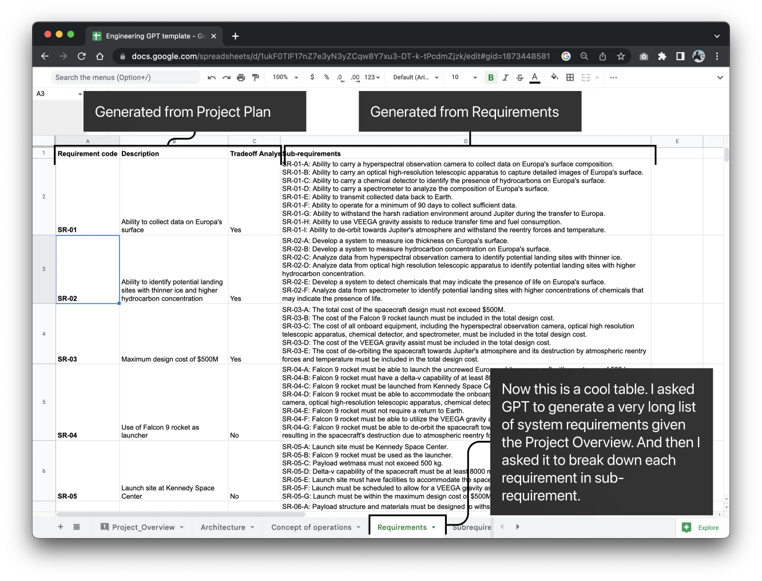Format as percent with the % icon
The height and width of the screenshot is (581, 762).
(x=327, y=77)
